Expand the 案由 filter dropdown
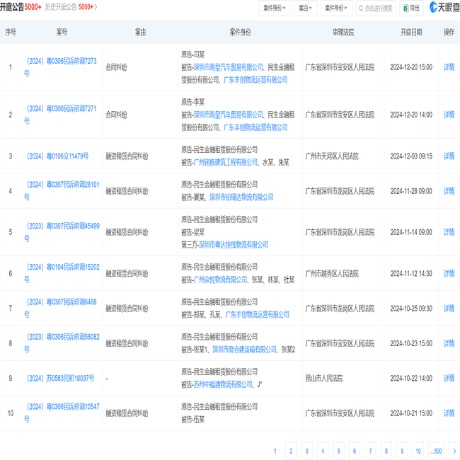Image resolution: width=460 pixels, height=460 pixels. click(306, 8)
